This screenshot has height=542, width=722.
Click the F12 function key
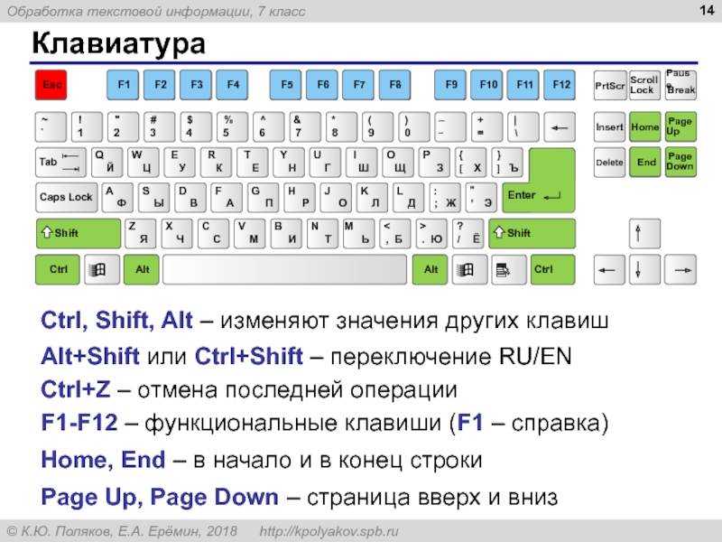pos(560,85)
